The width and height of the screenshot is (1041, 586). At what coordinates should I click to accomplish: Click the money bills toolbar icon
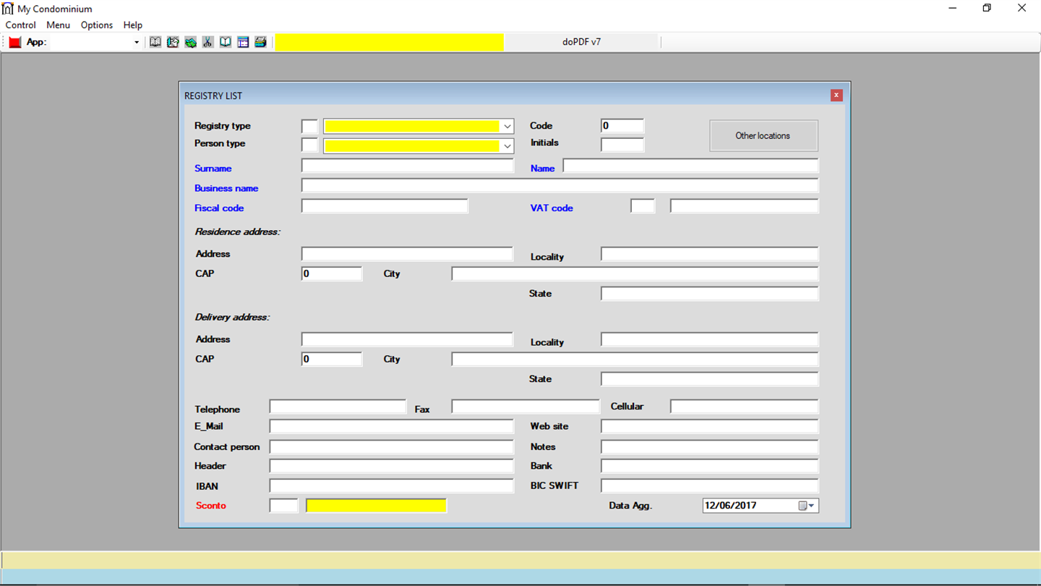pyautogui.click(x=190, y=42)
